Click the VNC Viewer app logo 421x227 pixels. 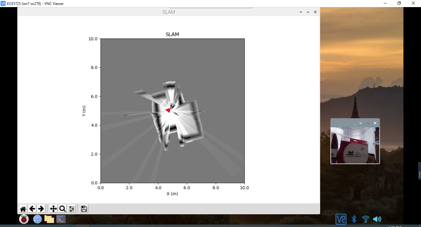point(3,3)
